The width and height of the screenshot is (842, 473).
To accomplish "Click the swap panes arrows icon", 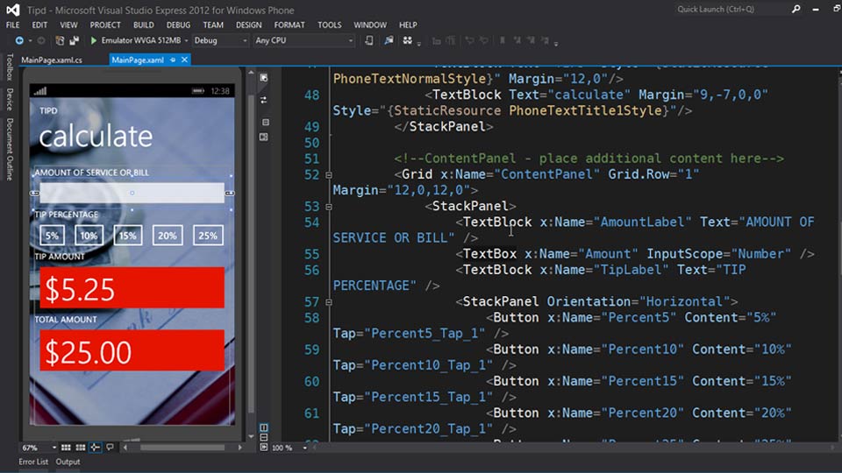I will (x=264, y=100).
